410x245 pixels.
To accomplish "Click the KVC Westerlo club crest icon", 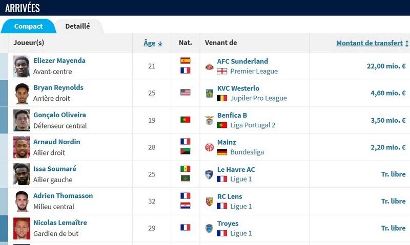I will click(x=209, y=93).
